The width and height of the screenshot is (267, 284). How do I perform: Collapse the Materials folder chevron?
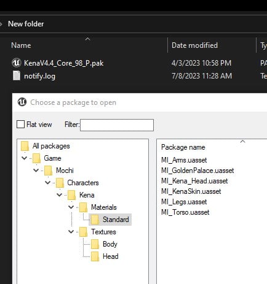pos(71,207)
